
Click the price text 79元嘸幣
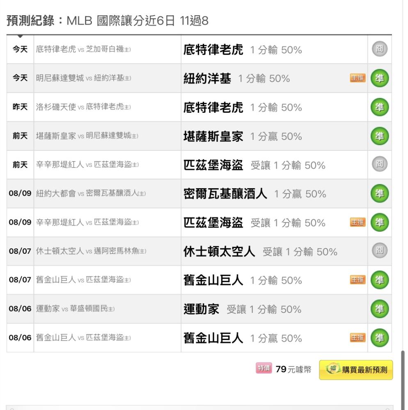click(293, 369)
